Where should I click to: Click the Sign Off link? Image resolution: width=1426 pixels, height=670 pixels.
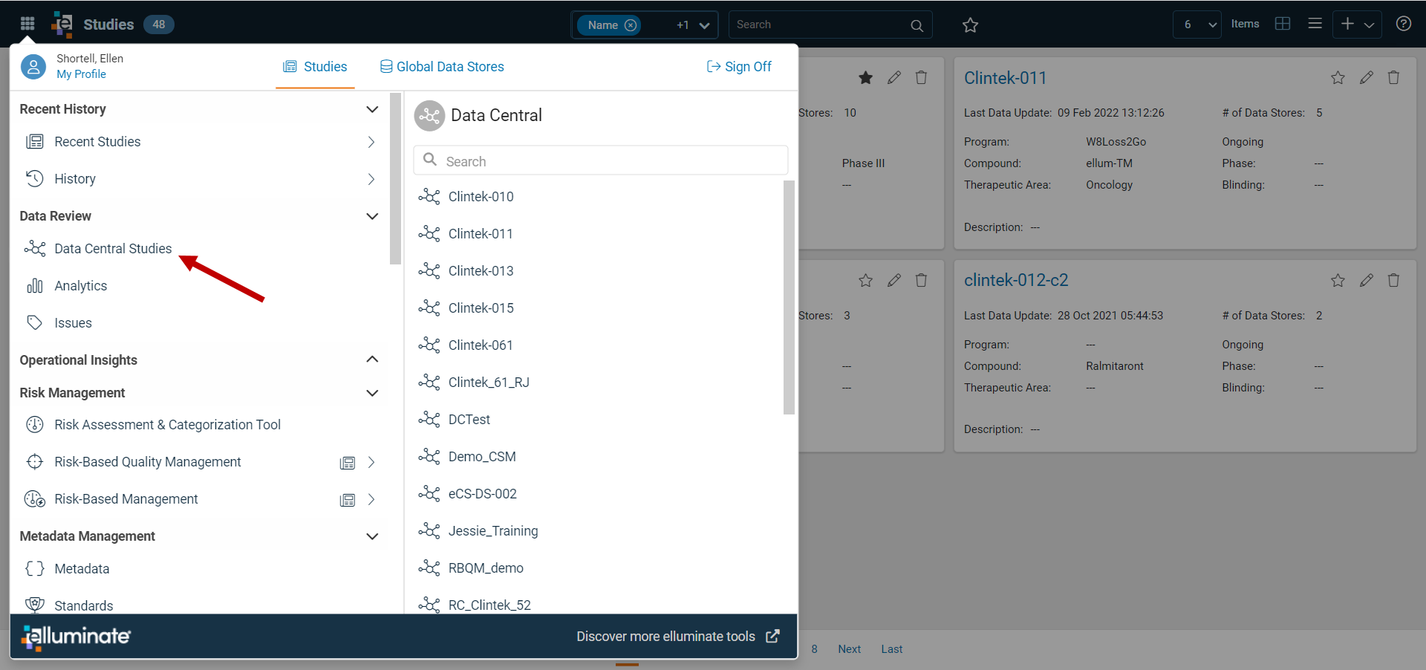point(739,67)
